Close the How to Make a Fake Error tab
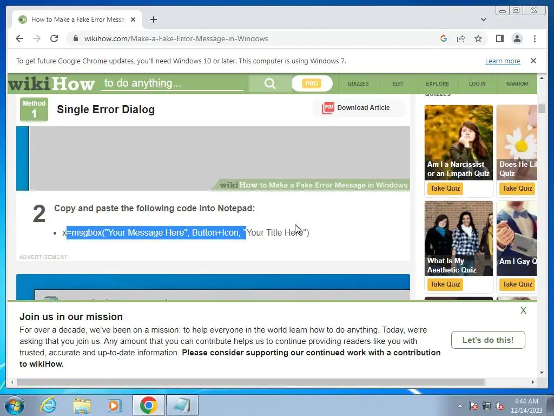Viewport: 554px width, 416px height. [x=133, y=19]
